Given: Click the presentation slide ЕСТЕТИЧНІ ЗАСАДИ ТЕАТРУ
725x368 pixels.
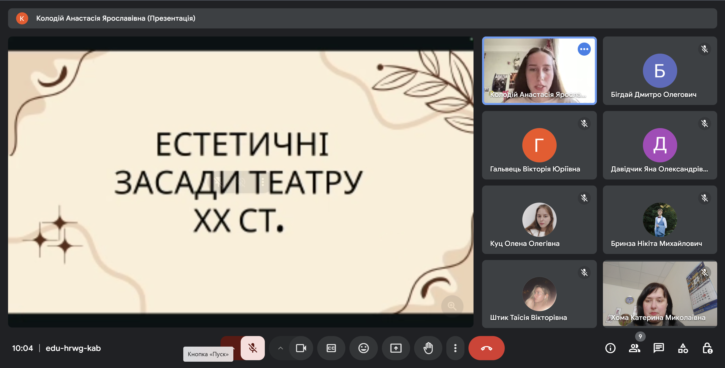Looking at the screenshot, I should click(x=241, y=182).
